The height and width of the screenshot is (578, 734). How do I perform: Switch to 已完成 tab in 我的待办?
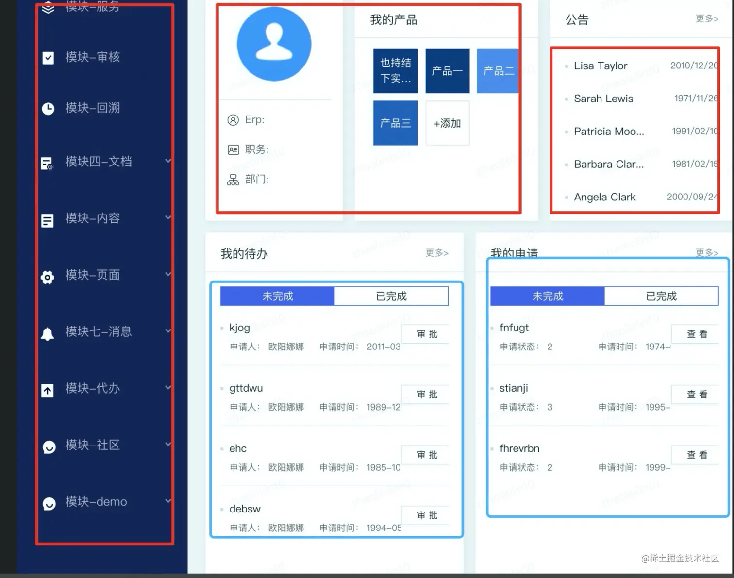pos(391,296)
